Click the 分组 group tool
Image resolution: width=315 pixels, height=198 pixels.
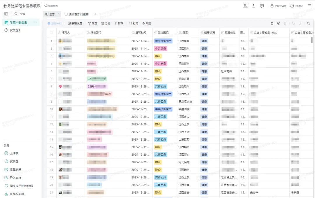(106, 23)
